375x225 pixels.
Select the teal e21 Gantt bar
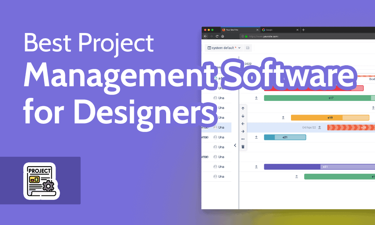click(x=285, y=137)
